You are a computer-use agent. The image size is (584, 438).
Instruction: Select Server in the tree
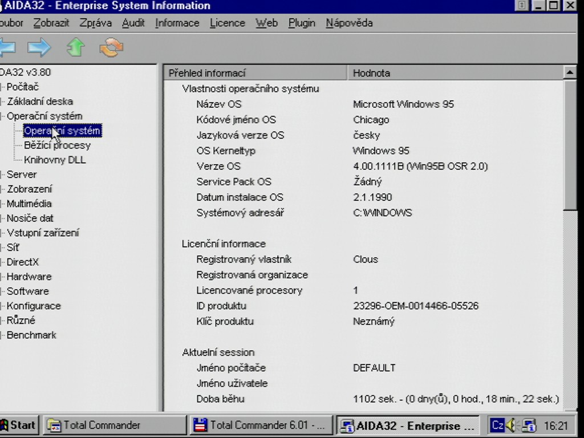(22, 175)
